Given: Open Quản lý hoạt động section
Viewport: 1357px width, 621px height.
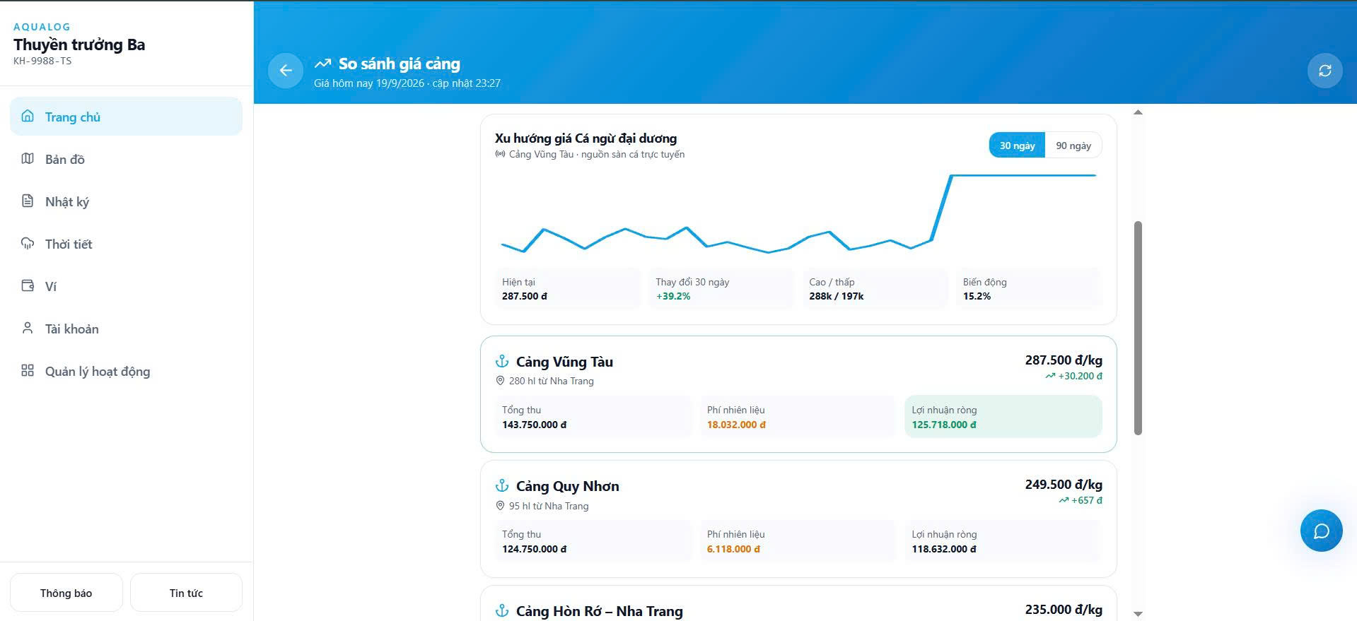Looking at the screenshot, I should point(126,371).
